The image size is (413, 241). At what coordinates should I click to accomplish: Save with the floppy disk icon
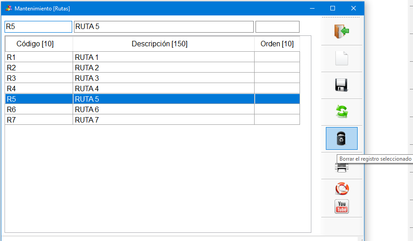pyautogui.click(x=342, y=85)
